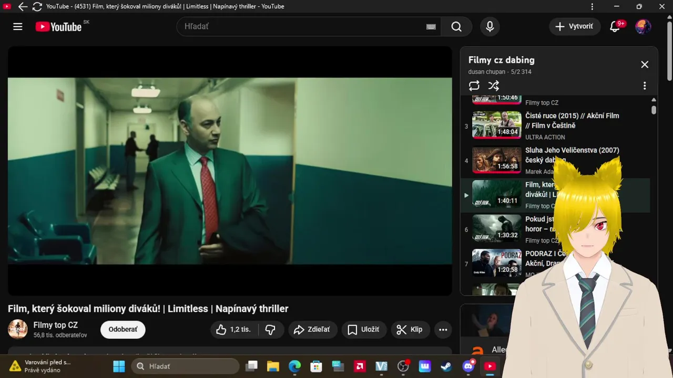
Task: Open AMD Software from the taskbar
Action: 360,366
